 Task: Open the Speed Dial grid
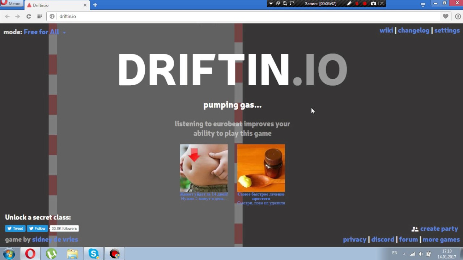pos(40,16)
